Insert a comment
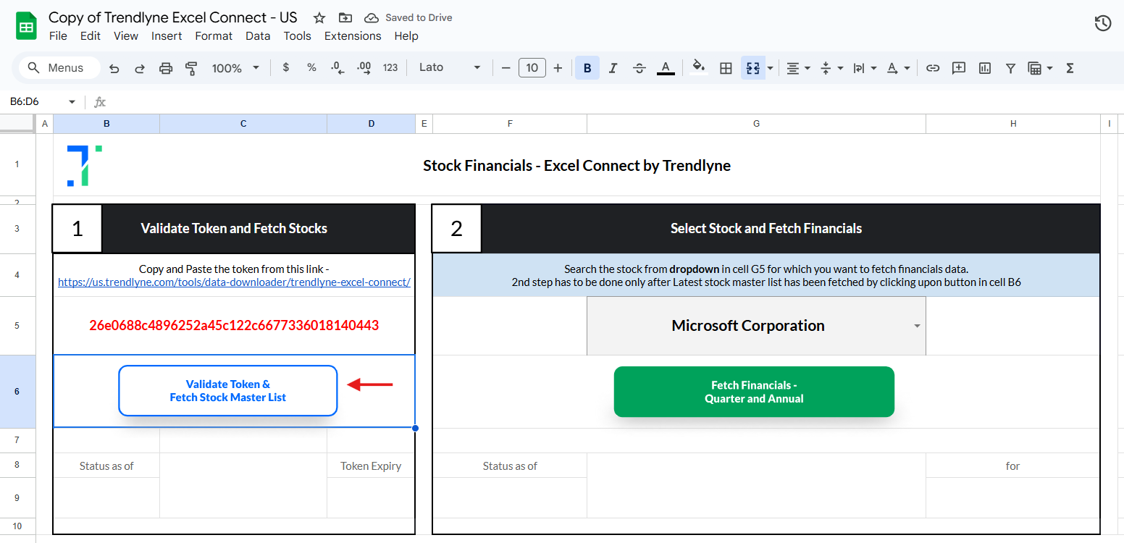 click(959, 68)
